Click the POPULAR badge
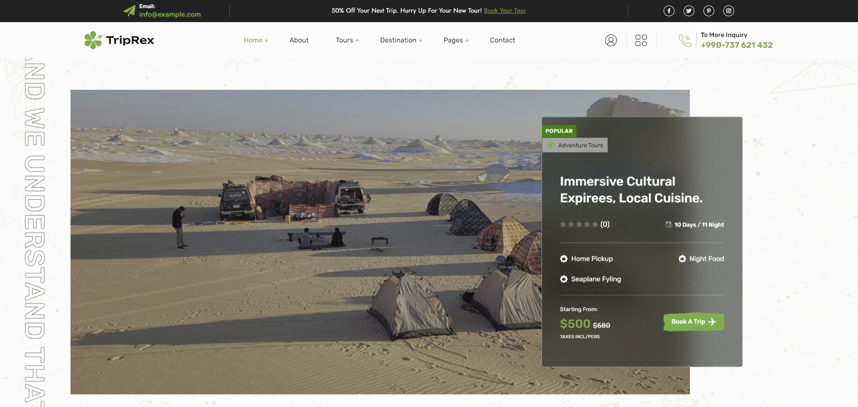This screenshot has width=858, height=407. (x=559, y=131)
